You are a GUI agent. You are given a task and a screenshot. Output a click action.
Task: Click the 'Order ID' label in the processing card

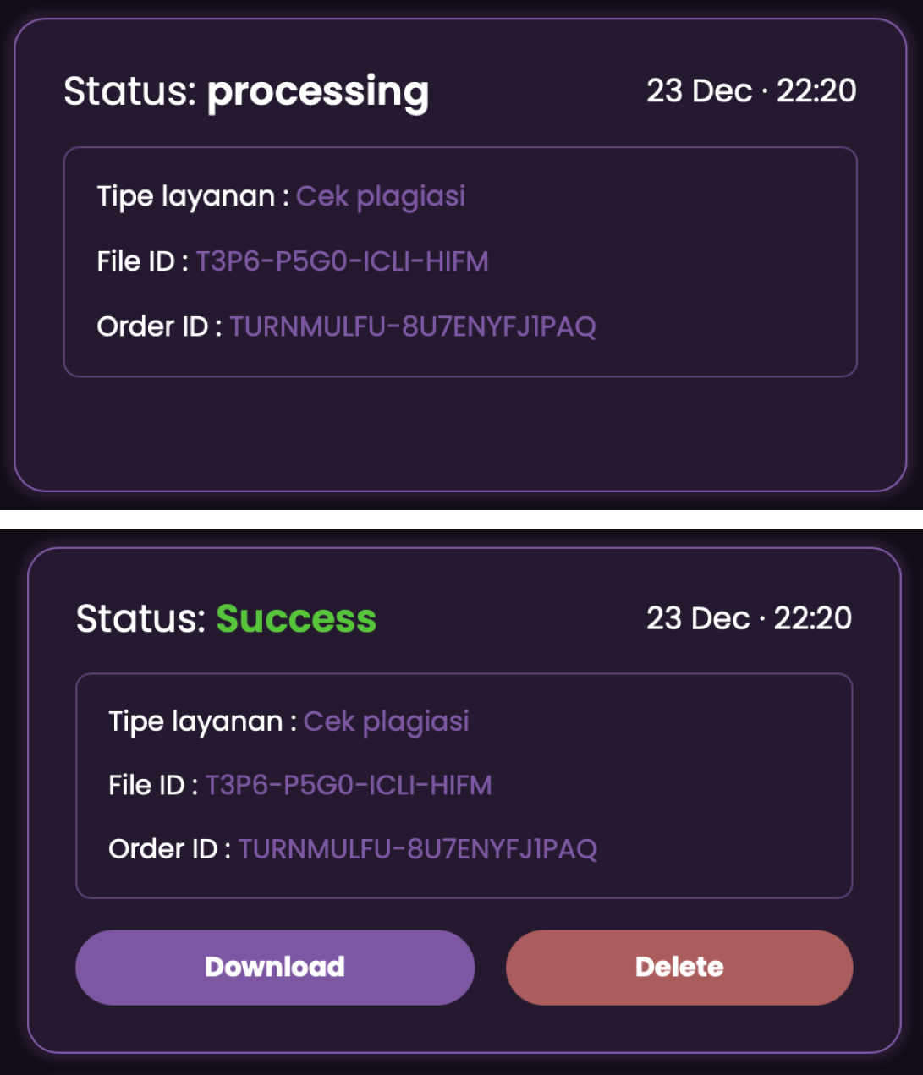click(x=152, y=326)
